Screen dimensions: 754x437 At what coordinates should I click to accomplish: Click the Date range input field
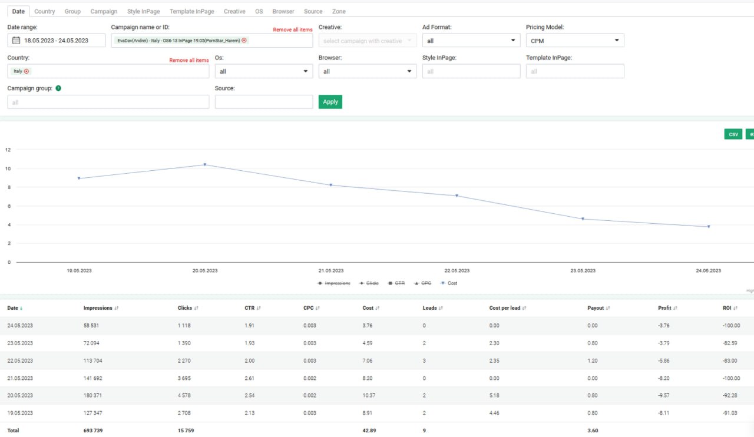[x=57, y=41]
